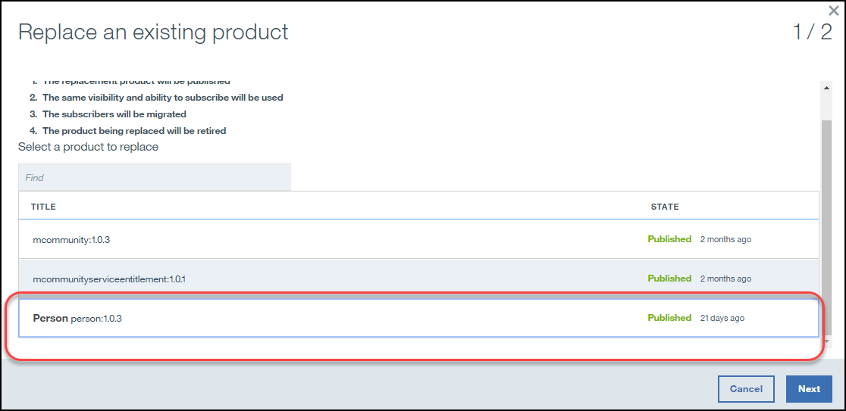Click 2 months ago beside mcommunity:1.0.3
This screenshot has height=411, width=846.
725,240
